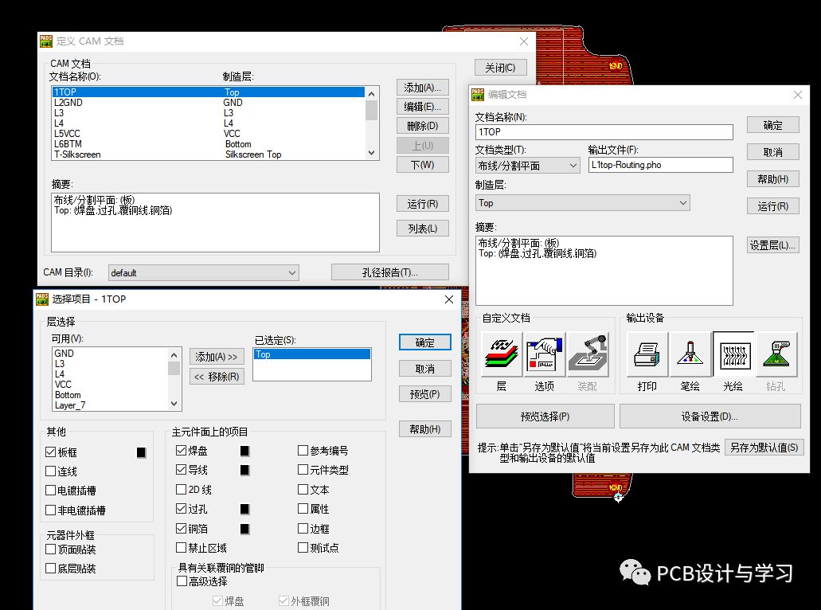Screen dimensions: 821x610
Task: Click PADS icon in 选择项目 title bar
Action: coord(42,299)
